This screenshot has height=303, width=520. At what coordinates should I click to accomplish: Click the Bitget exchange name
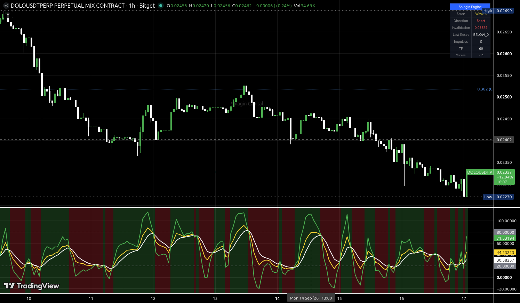coord(147,6)
